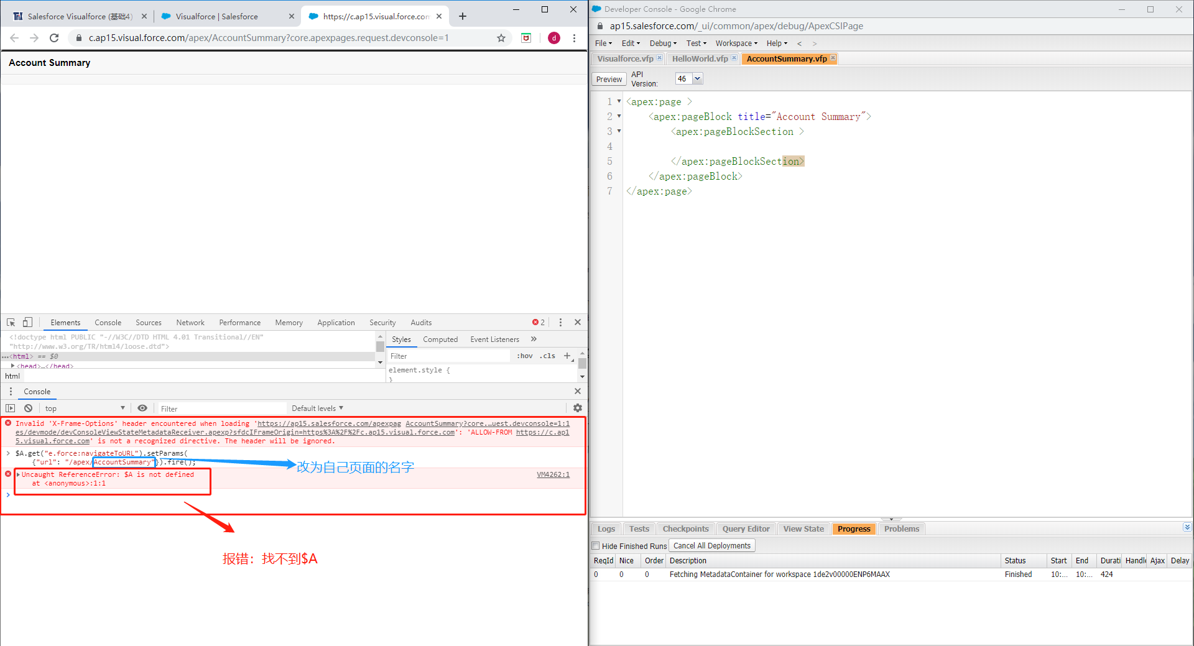The height and width of the screenshot is (646, 1194).
Task: Open the Debug menu in Developer Console
Action: tap(663, 44)
